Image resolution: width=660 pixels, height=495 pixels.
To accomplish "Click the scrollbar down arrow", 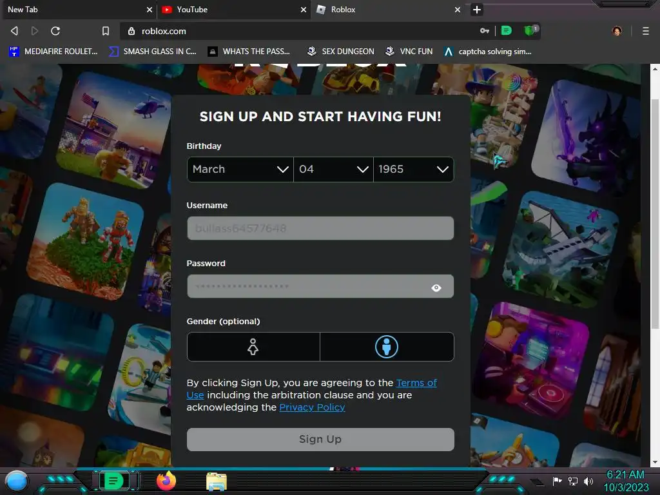I will tap(655, 462).
